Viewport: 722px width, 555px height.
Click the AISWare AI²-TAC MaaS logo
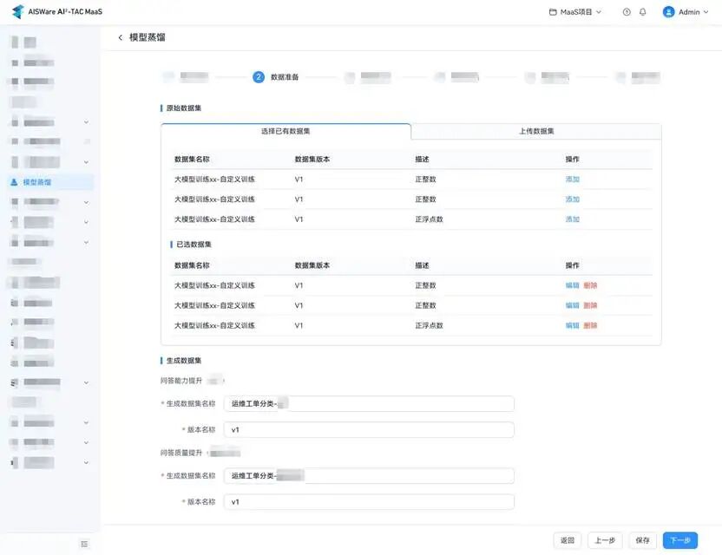[57, 11]
